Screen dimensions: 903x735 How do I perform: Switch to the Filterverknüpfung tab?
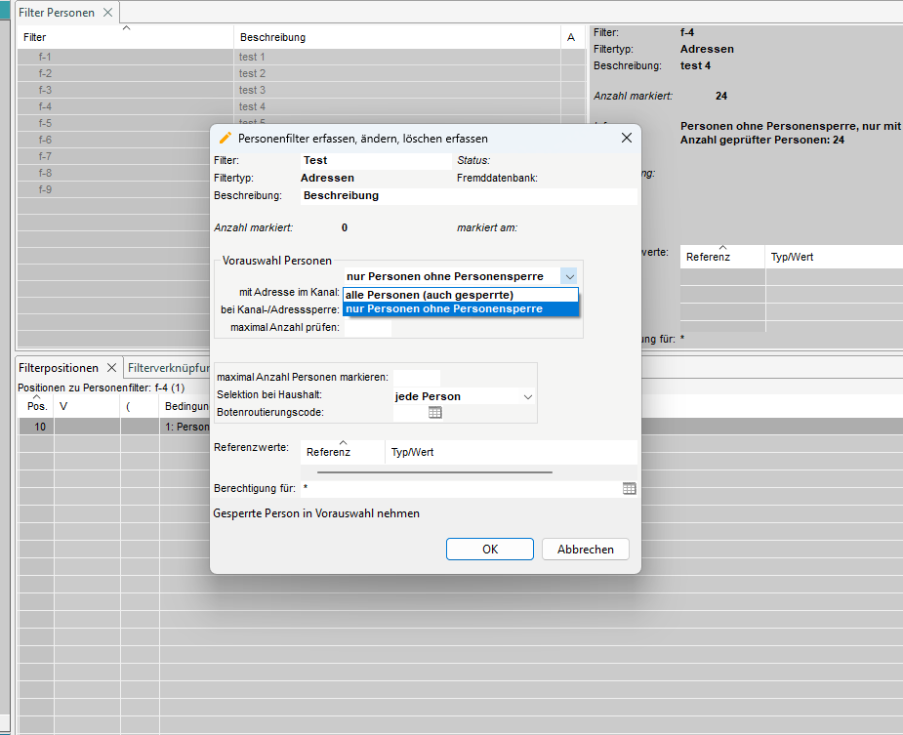click(x=169, y=368)
